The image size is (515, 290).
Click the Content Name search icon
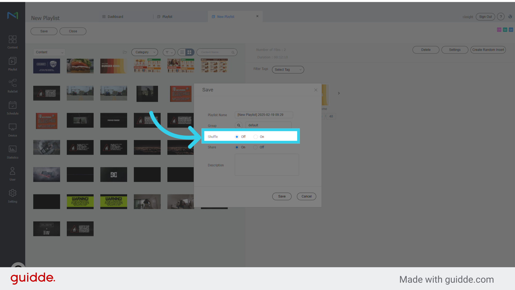[x=233, y=52]
